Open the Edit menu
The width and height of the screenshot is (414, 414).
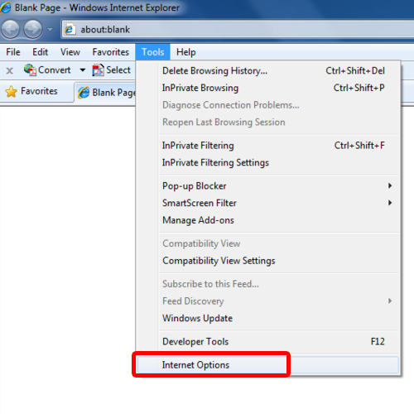40,52
